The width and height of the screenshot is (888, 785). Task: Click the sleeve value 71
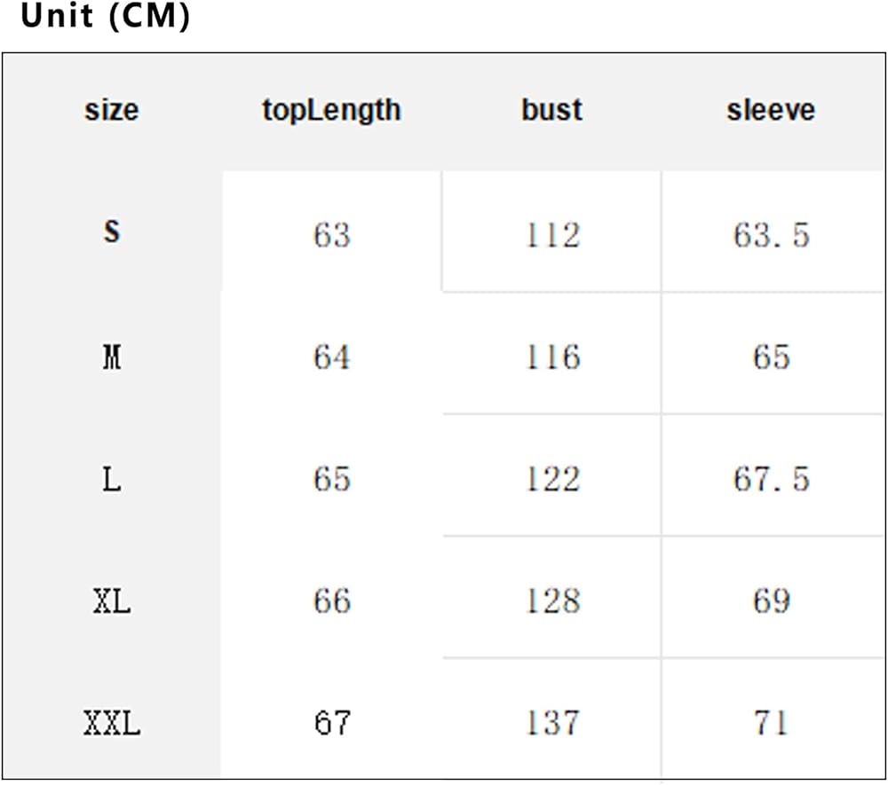[x=771, y=723]
